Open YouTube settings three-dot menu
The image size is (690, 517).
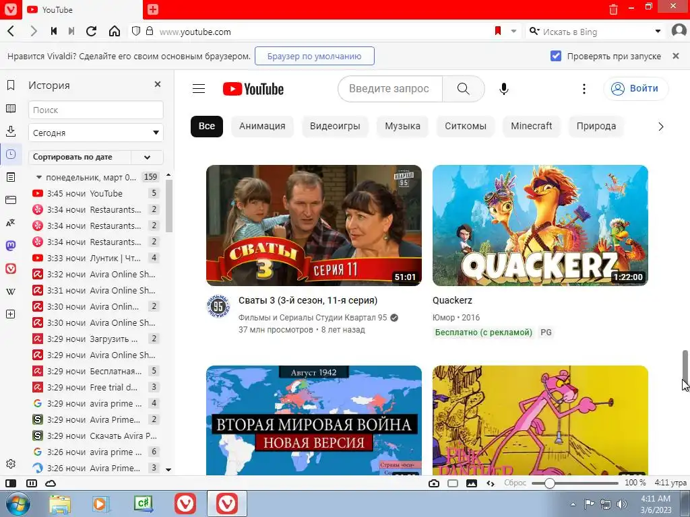[584, 89]
